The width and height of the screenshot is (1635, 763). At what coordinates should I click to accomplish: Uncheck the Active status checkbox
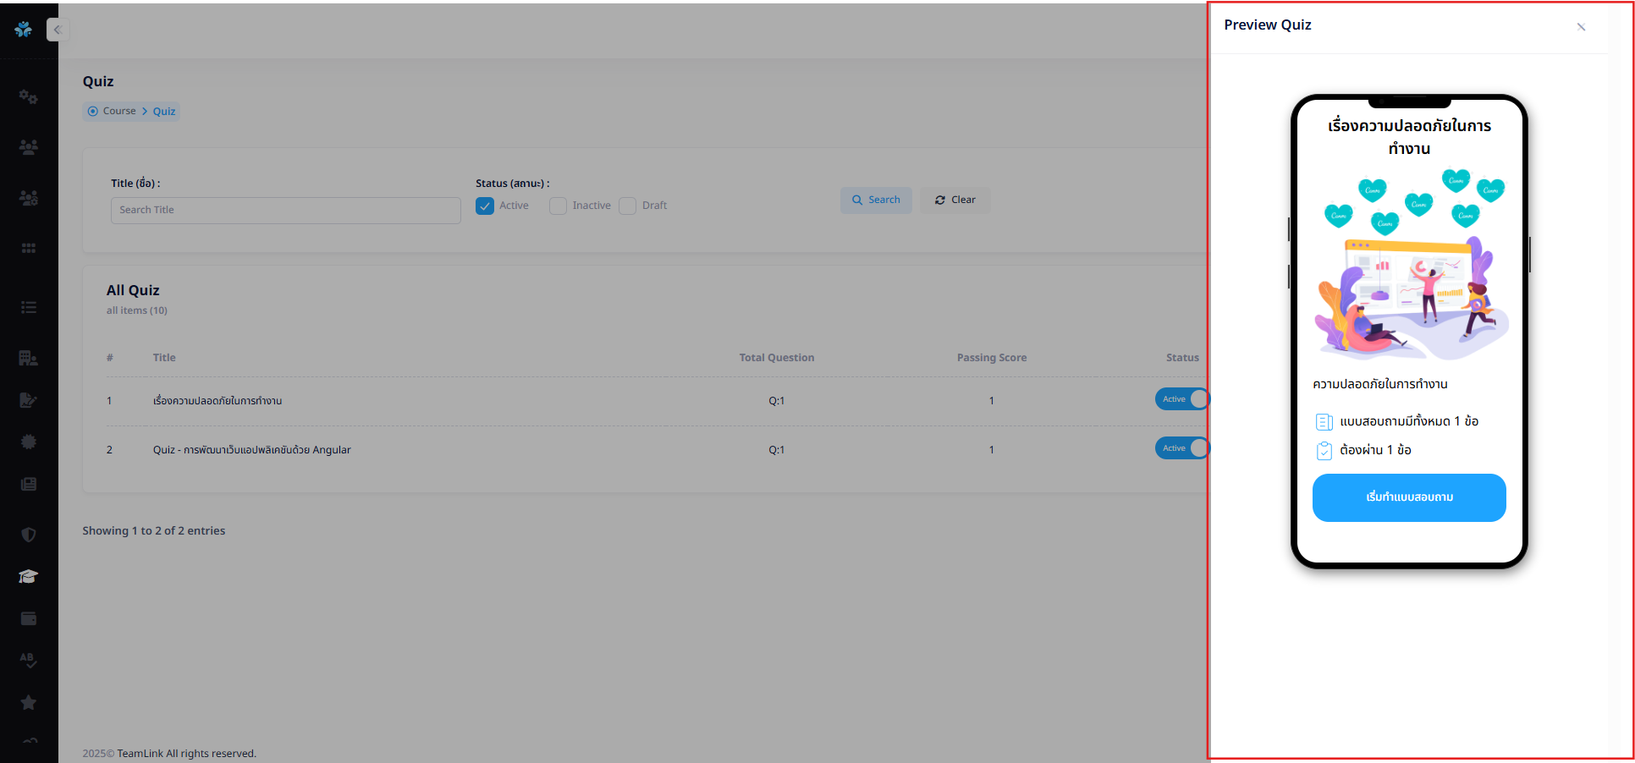tap(485, 206)
